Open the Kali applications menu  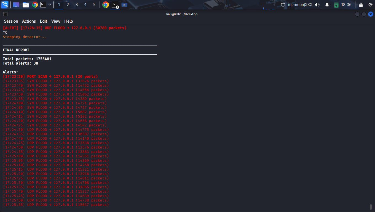click(x=5, y=5)
